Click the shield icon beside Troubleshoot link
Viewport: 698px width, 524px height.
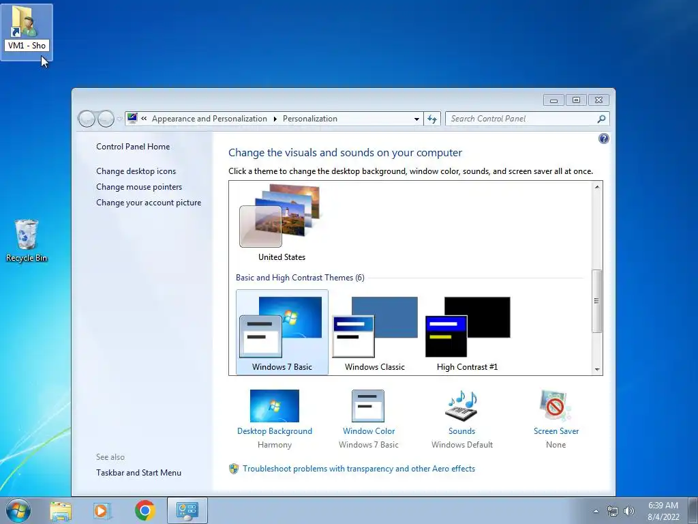click(234, 469)
